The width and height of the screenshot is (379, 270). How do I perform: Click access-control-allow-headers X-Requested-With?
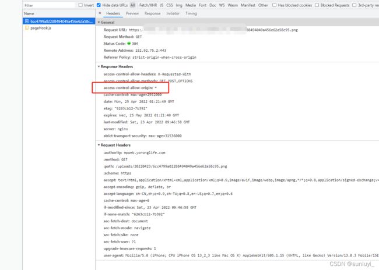pyautogui.click(x=147, y=74)
